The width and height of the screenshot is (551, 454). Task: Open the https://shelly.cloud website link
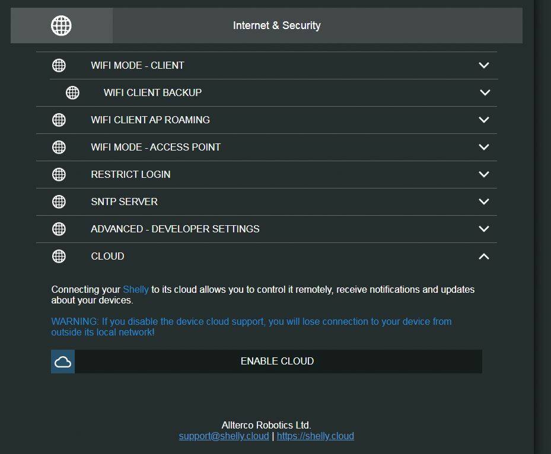click(x=315, y=436)
